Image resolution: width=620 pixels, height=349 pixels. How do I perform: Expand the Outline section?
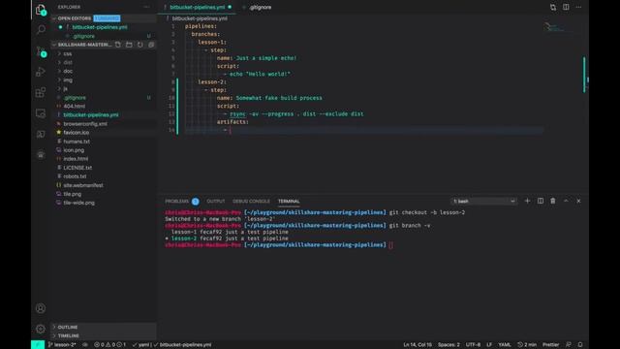68,328
